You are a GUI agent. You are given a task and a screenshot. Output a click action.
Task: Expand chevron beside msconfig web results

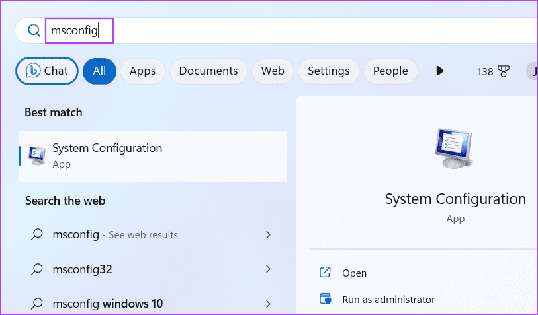[268, 235]
